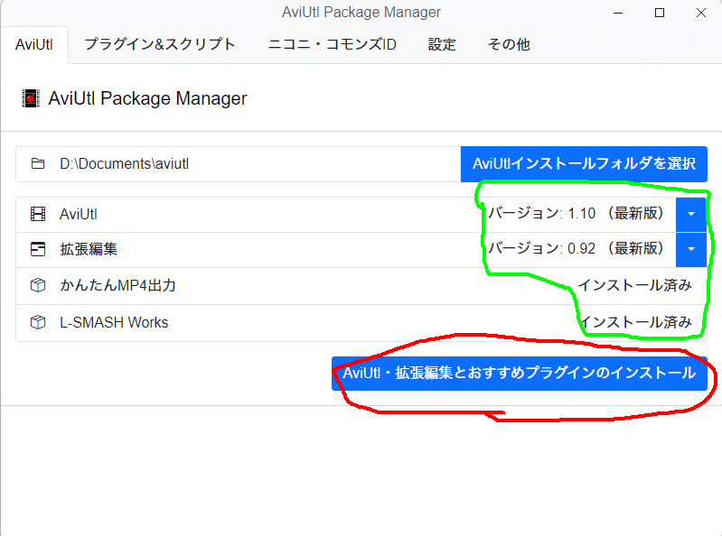Go to the 設定 tab
The image size is (722, 536).
tap(442, 44)
